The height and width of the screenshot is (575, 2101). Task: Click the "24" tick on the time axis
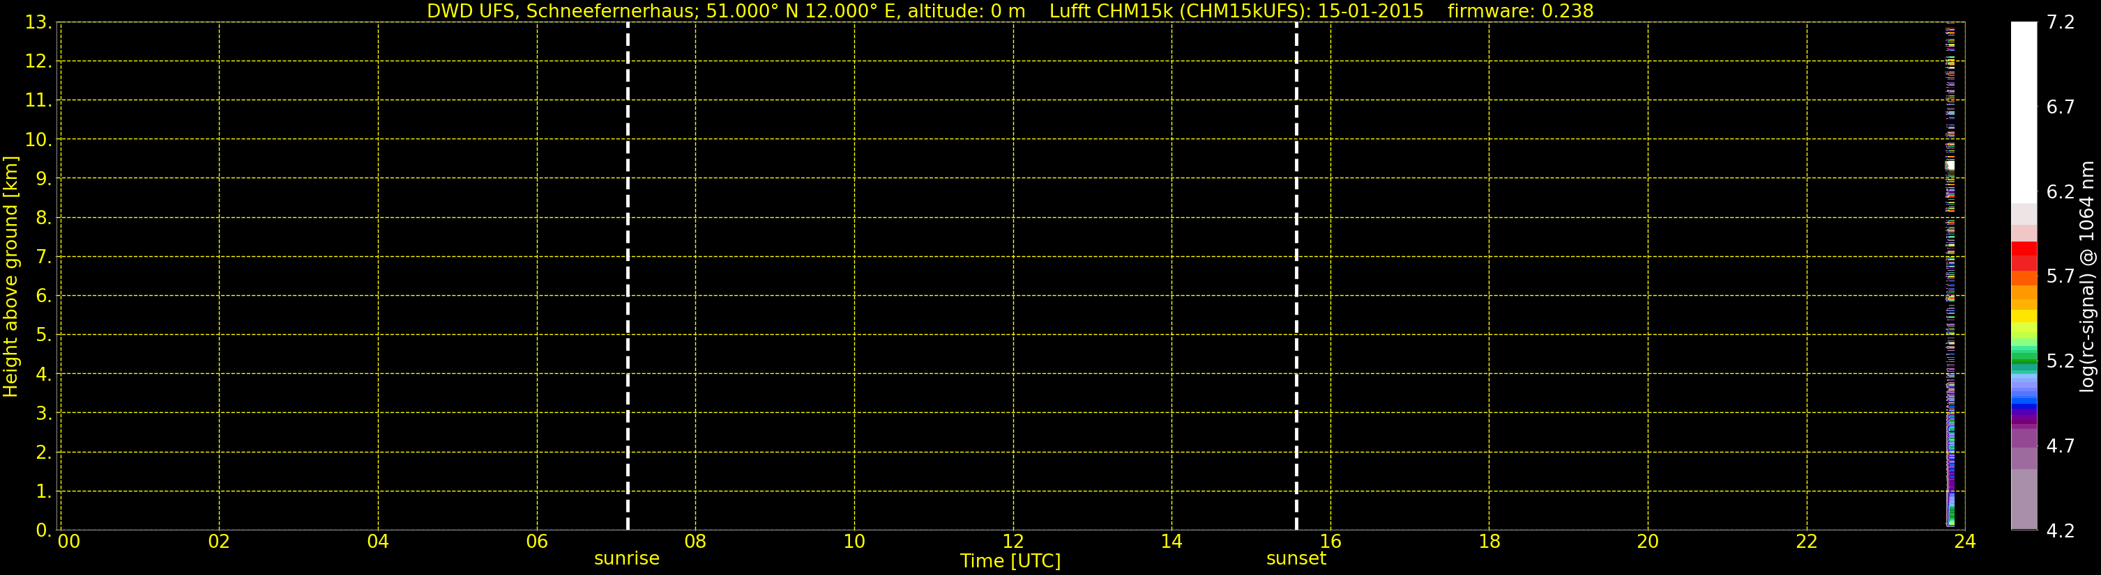[x=1965, y=542]
